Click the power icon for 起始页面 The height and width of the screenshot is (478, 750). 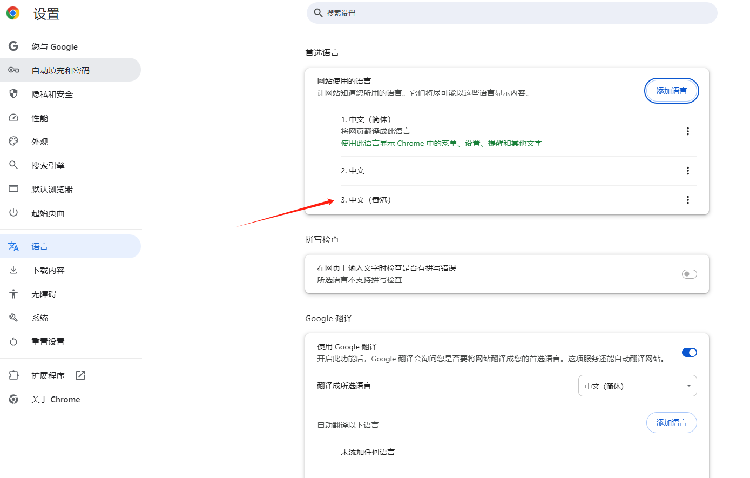[13, 213]
